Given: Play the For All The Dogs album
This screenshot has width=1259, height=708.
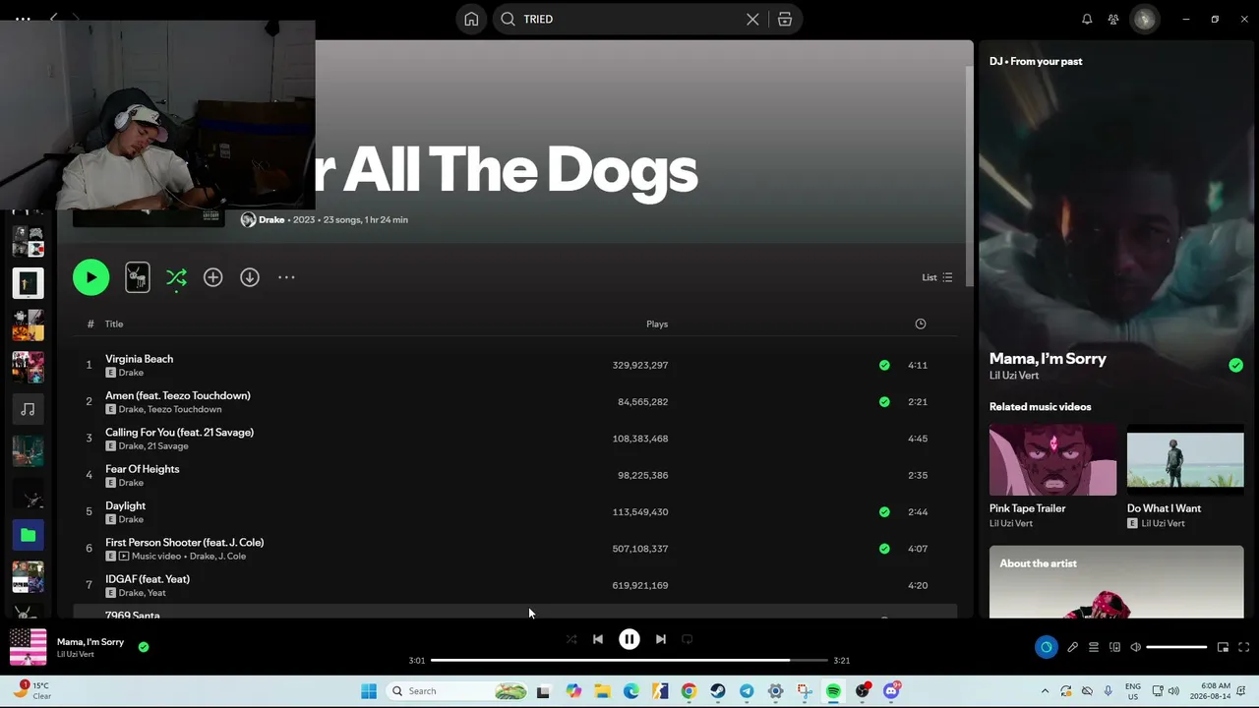Looking at the screenshot, I should click(90, 277).
